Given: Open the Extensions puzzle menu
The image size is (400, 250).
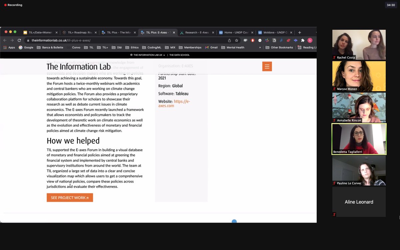Looking at the screenshot, I should tap(303, 40).
